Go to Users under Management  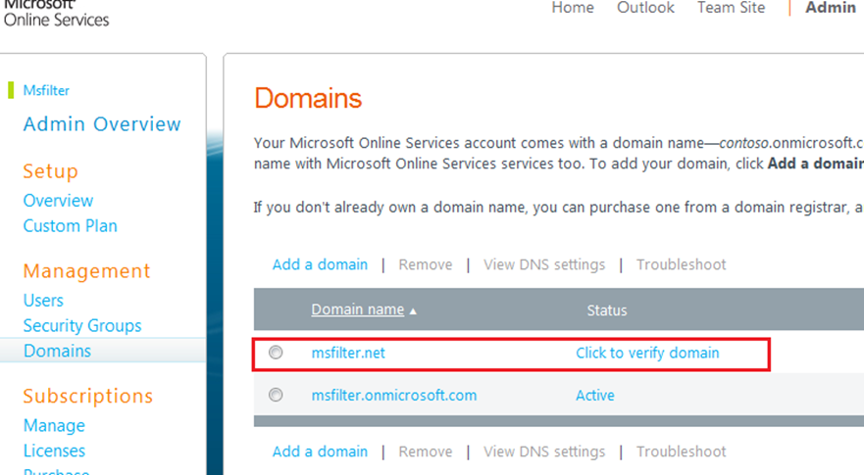click(43, 301)
